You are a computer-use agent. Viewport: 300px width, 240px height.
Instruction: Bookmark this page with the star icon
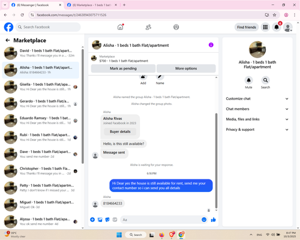[x=275, y=15]
